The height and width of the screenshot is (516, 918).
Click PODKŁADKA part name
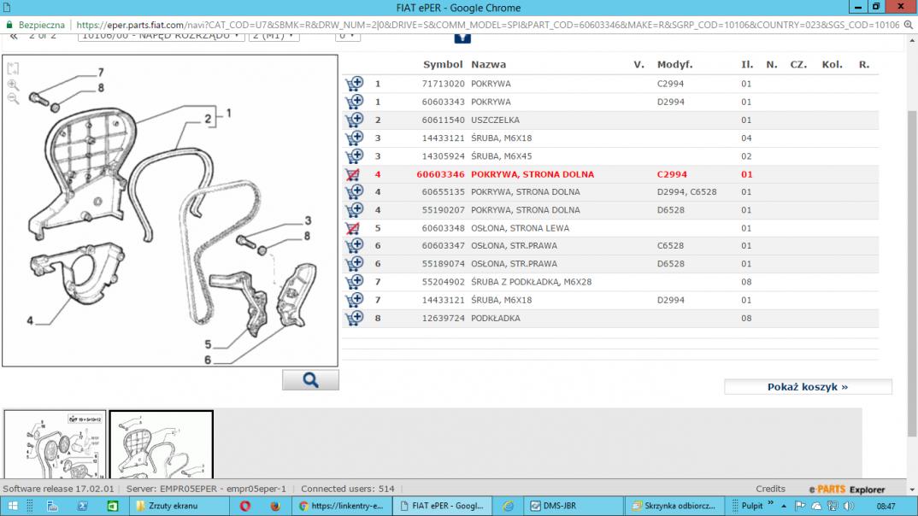click(495, 319)
